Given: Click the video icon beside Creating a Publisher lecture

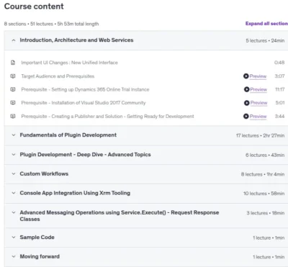Looking at the screenshot, I should coord(13,116).
